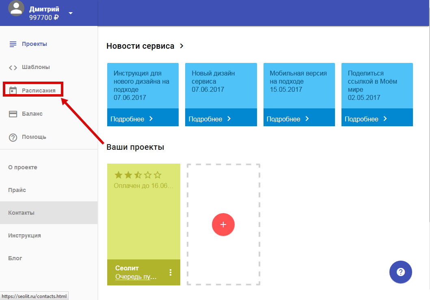Open Поделиться ссылкой в Моём мире news card
The height and width of the screenshot is (300, 430).
(377, 85)
